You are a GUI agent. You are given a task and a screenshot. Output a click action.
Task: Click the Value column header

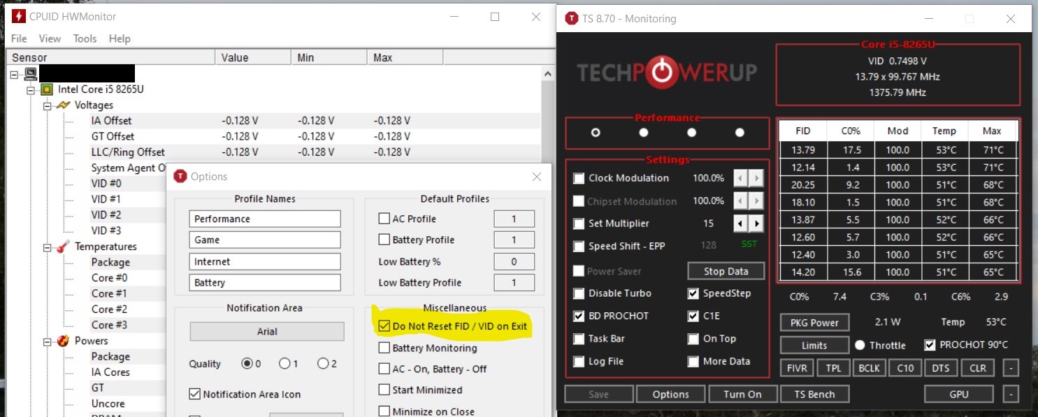point(252,57)
